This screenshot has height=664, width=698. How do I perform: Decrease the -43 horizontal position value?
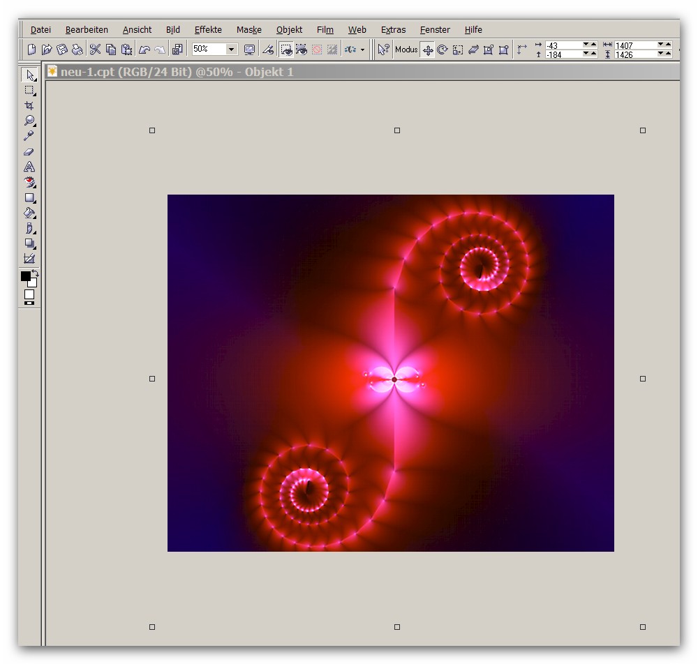[586, 45]
